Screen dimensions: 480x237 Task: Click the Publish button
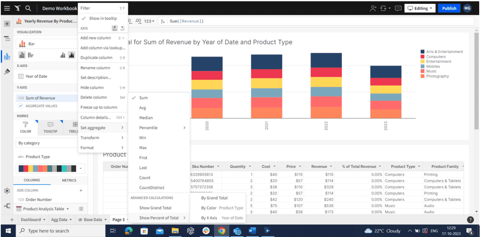tap(449, 8)
